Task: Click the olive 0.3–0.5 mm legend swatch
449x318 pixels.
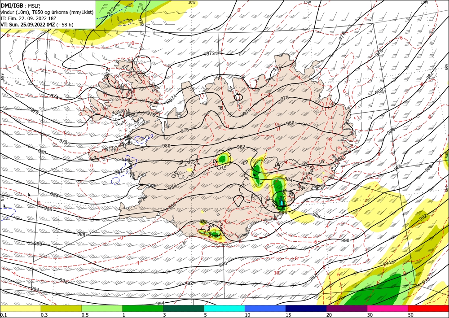Action: coord(61,308)
